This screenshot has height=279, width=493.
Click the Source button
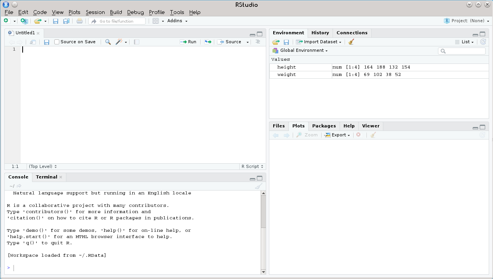point(230,42)
